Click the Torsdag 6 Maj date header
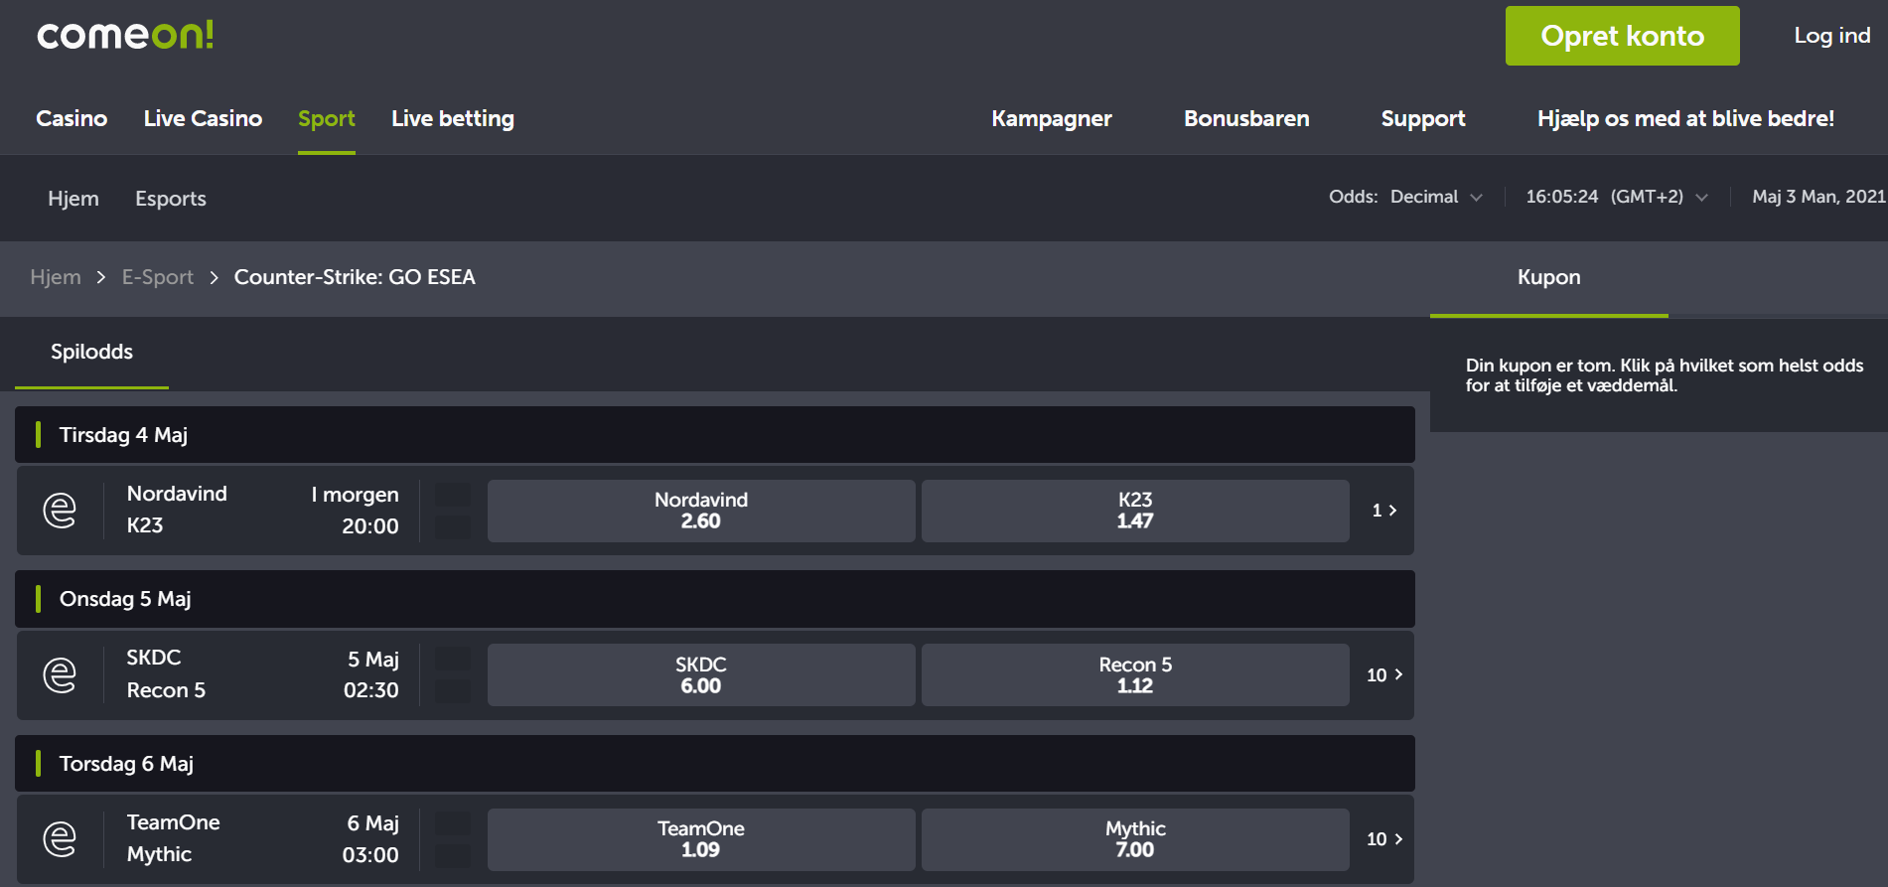The image size is (1888, 887). 715,764
